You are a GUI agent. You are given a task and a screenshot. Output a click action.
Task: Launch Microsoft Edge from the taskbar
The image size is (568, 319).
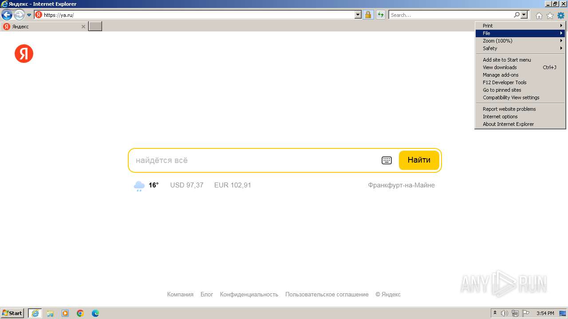click(95, 313)
